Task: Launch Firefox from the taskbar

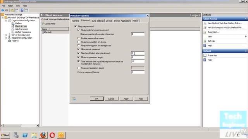Action: 43,135
